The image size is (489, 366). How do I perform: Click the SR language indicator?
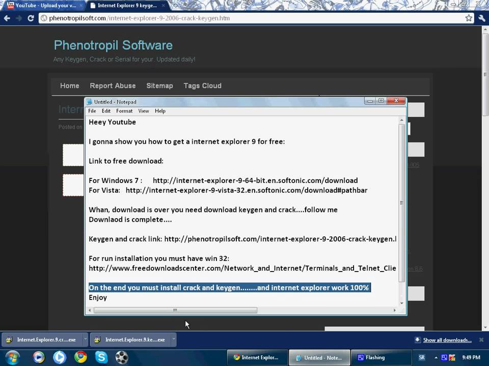tap(422, 357)
